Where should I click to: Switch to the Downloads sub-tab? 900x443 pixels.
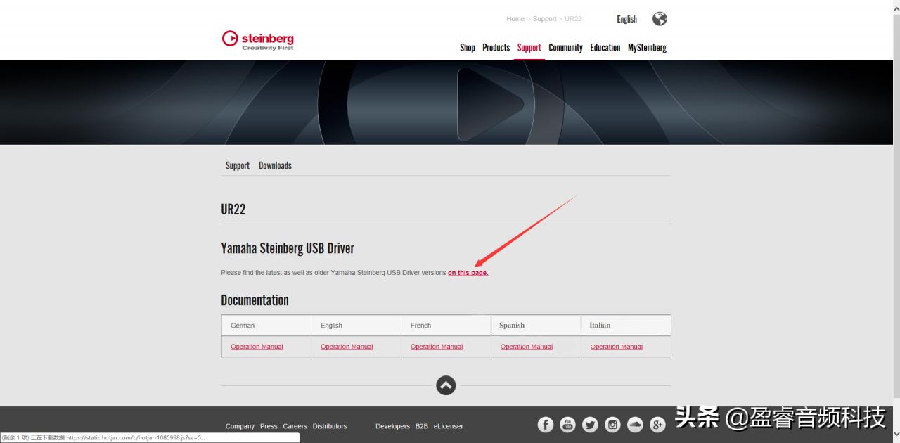tap(275, 166)
